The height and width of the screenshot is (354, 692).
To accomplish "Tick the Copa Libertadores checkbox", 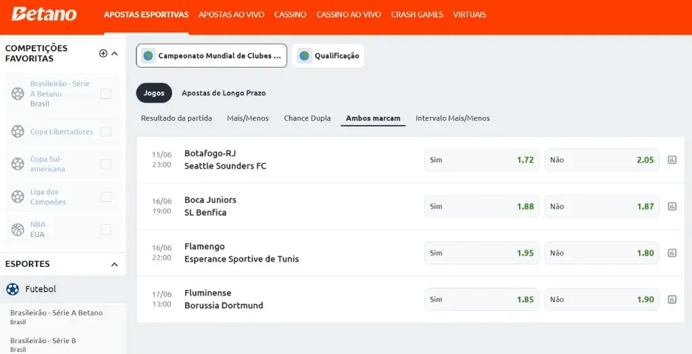I will (x=106, y=132).
